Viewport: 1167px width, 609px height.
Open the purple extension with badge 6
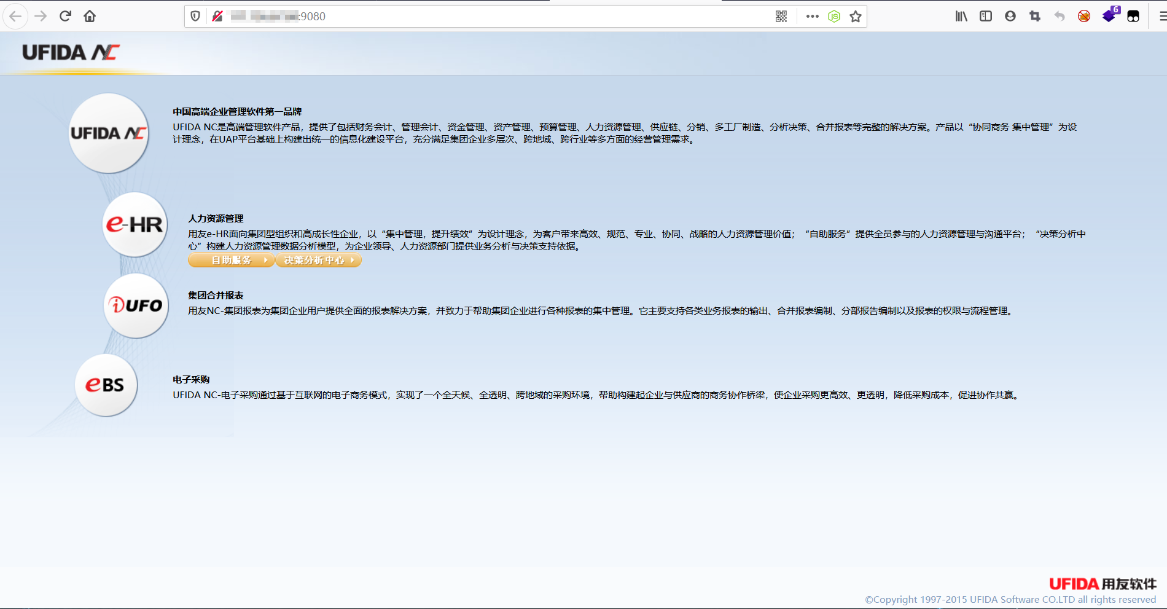tap(1110, 15)
